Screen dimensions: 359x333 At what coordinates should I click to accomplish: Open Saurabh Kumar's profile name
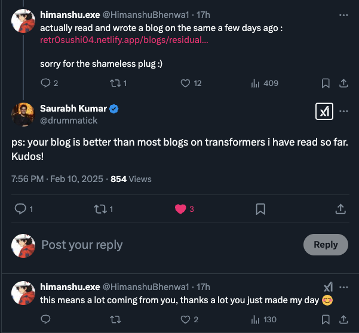(x=73, y=109)
